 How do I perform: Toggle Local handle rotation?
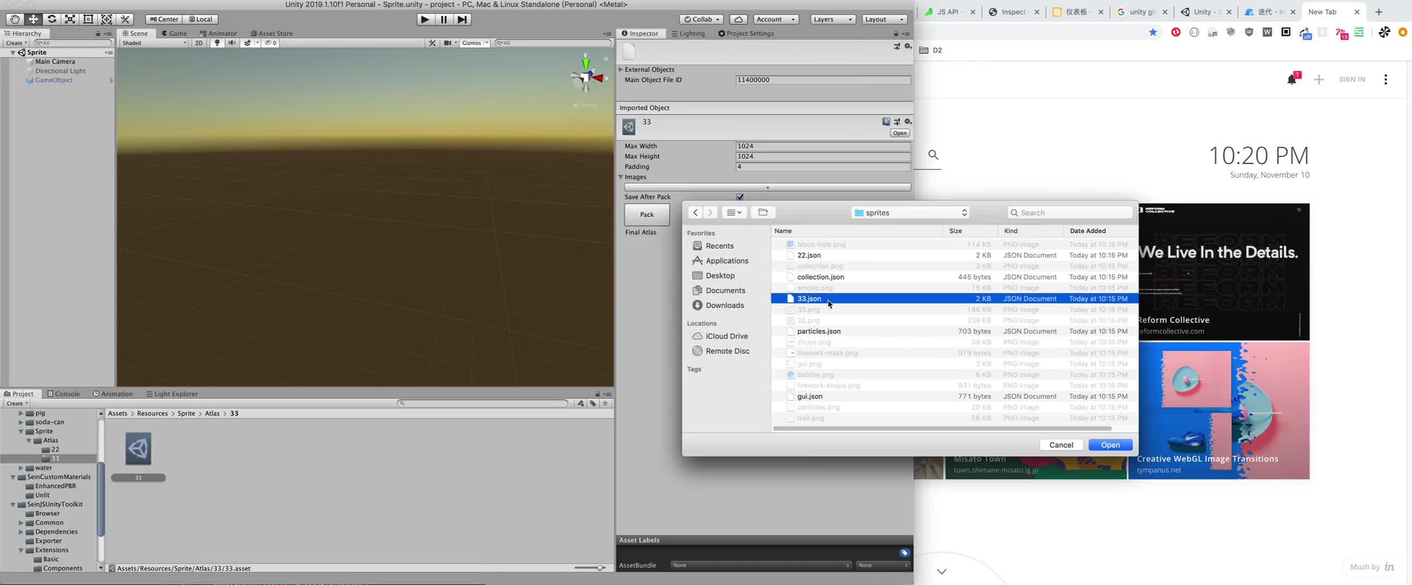[201, 19]
